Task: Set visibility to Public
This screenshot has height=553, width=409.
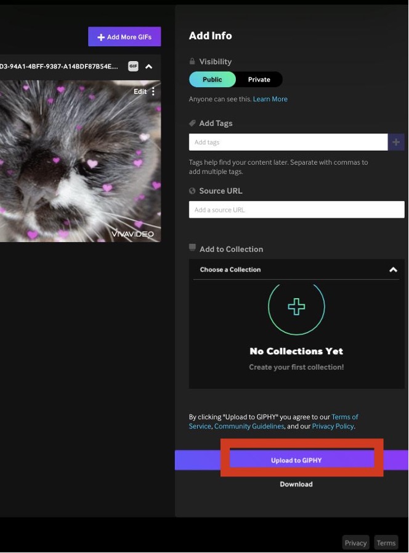Action: 212,80
